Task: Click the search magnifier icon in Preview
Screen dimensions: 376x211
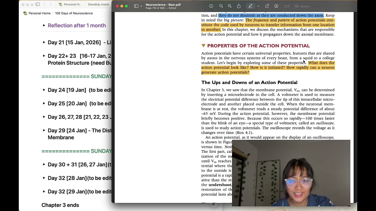Action: [x=297, y=6]
